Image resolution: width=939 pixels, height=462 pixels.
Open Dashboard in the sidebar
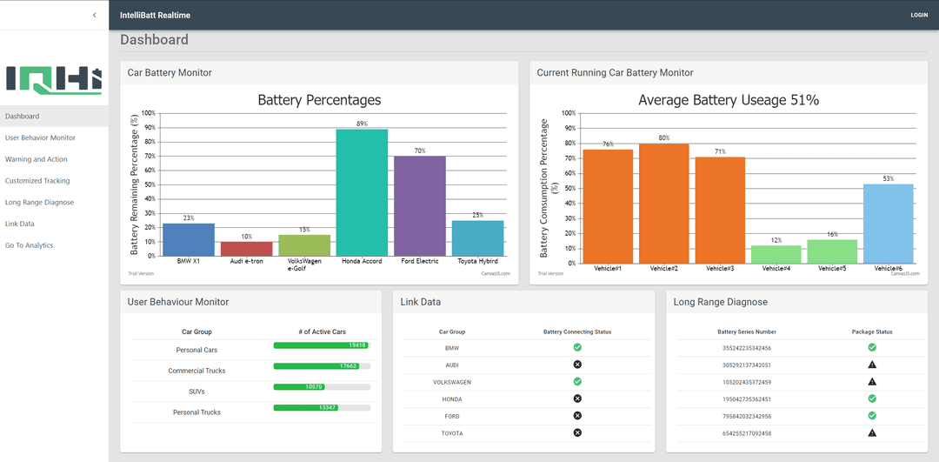(54, 117)
